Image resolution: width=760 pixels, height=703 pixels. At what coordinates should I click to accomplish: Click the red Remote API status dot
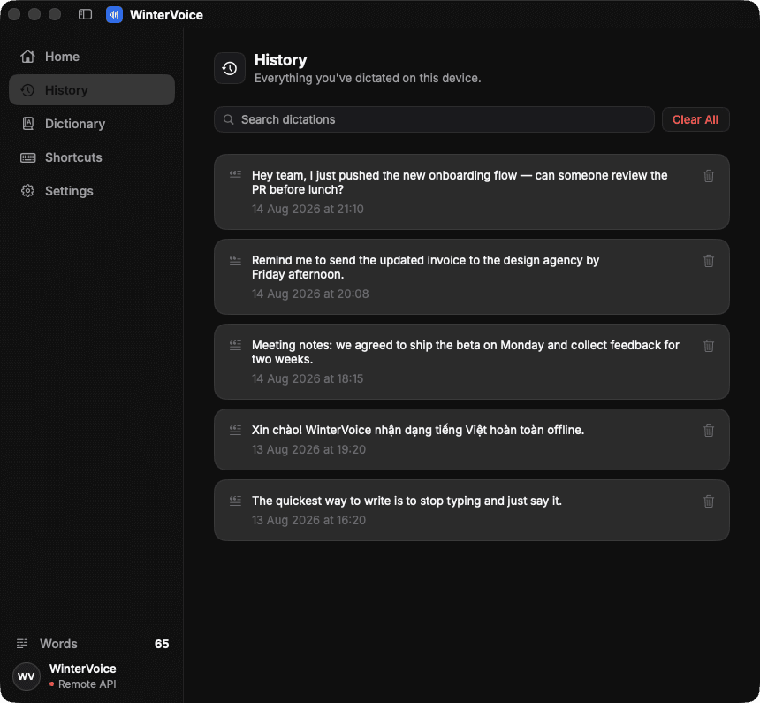[52, 684]
